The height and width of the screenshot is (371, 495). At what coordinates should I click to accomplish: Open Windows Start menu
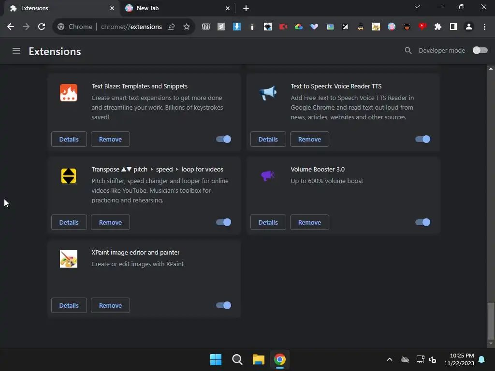tap(216, 359)
